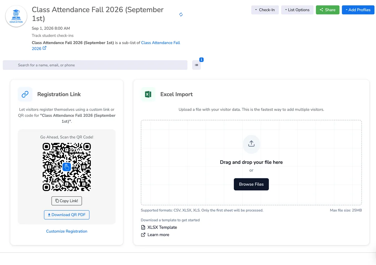376x265 pixels.
Task: Click the green Share button
Action: [327, 10]
